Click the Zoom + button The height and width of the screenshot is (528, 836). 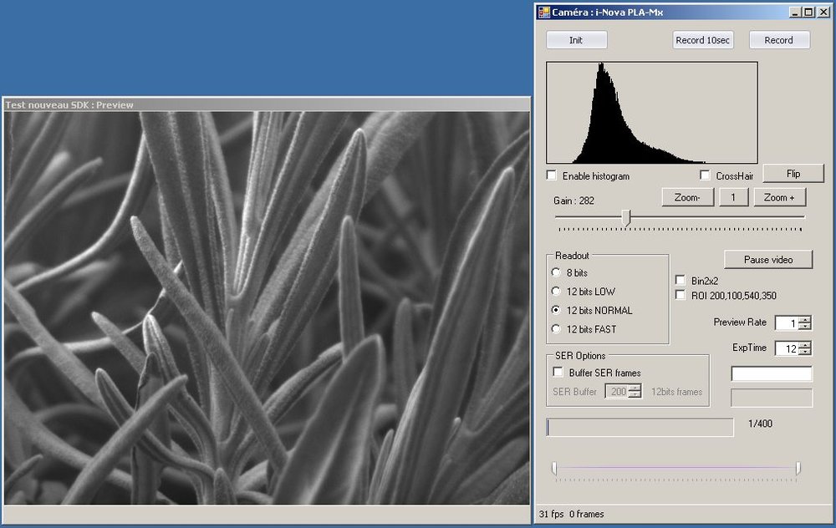[x=779, y=197]
